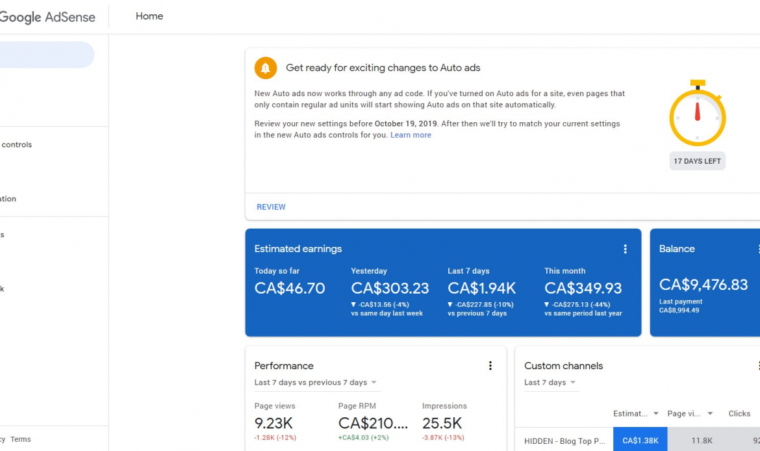Viewport: 760px width, 451px height.
Task: Click This month earnings CA$349.93
Action: click(x=583, y=288)
